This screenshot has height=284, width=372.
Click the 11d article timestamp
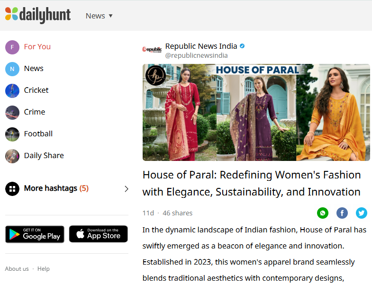tap(148, 213)
